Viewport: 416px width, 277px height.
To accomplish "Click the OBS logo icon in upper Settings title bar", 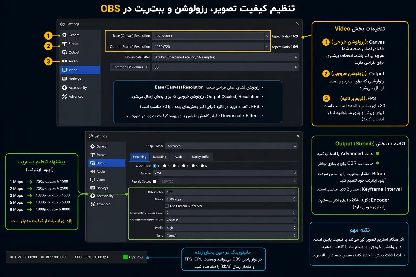I will (x=62, y=24).
